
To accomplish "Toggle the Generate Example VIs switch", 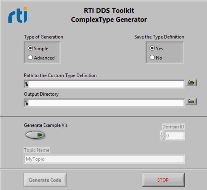I will (35, 135).
